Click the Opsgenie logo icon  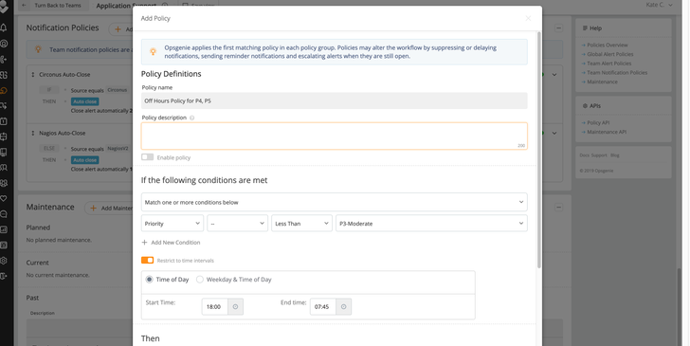(x=4, y=7)
